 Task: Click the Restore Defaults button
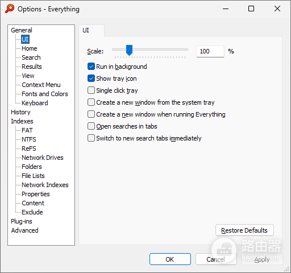point(244,230)
